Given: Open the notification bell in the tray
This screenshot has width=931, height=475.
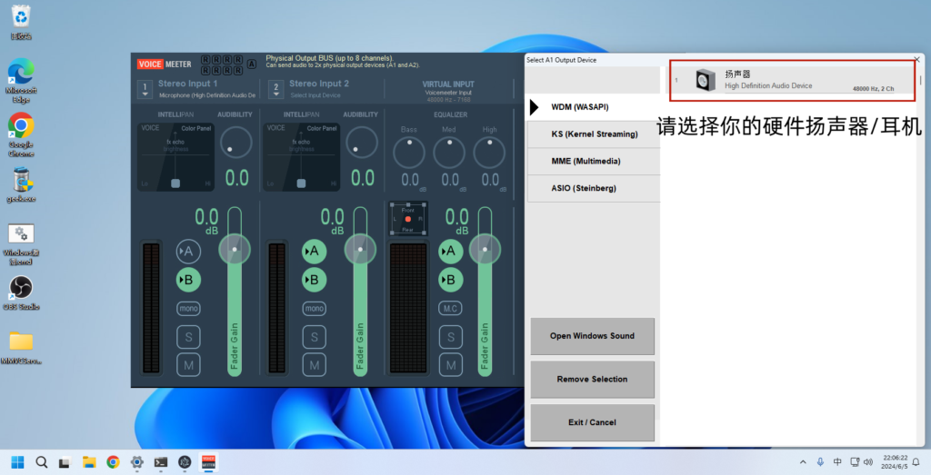Looking at the screenshot, I should pyautogui.click(x=916, y=462).
